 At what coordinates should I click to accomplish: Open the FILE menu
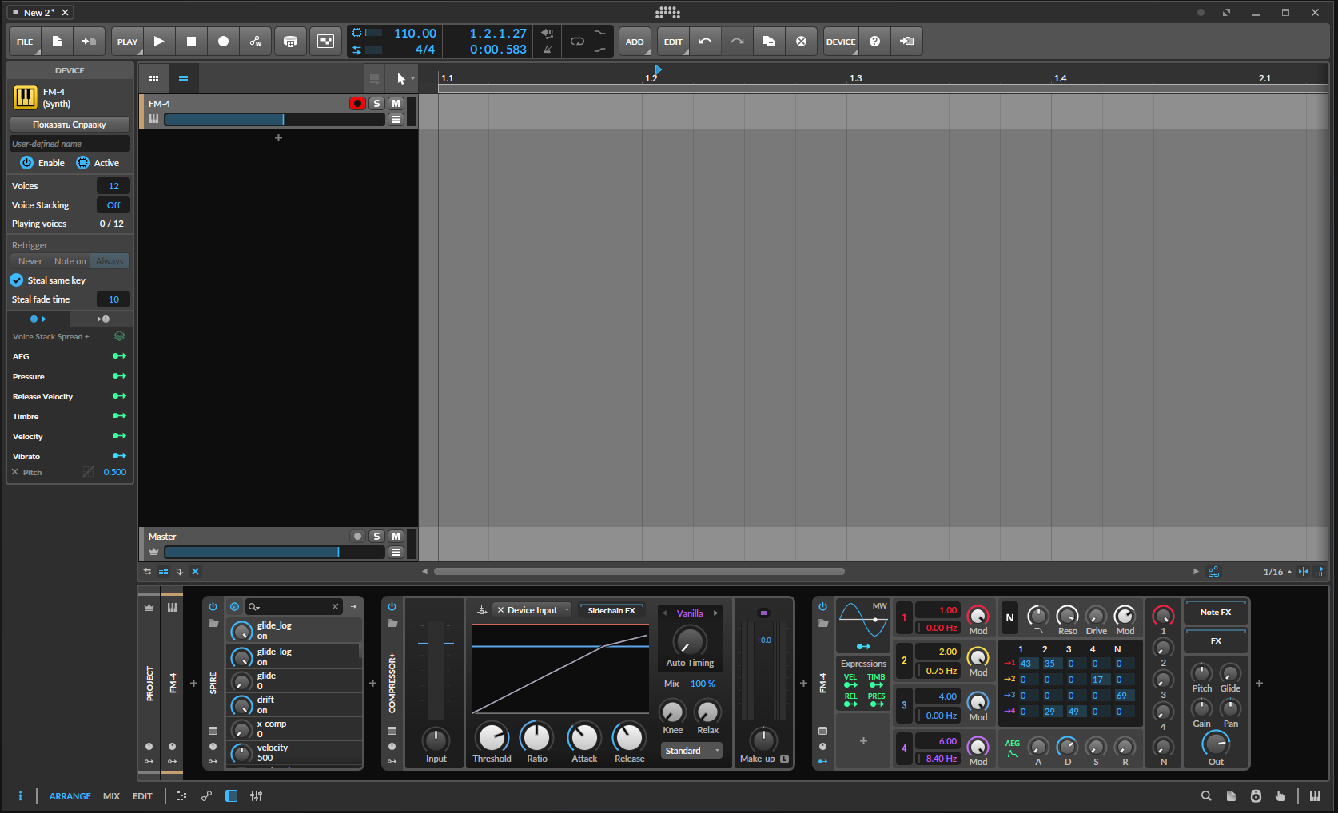[x=25, y=42]
